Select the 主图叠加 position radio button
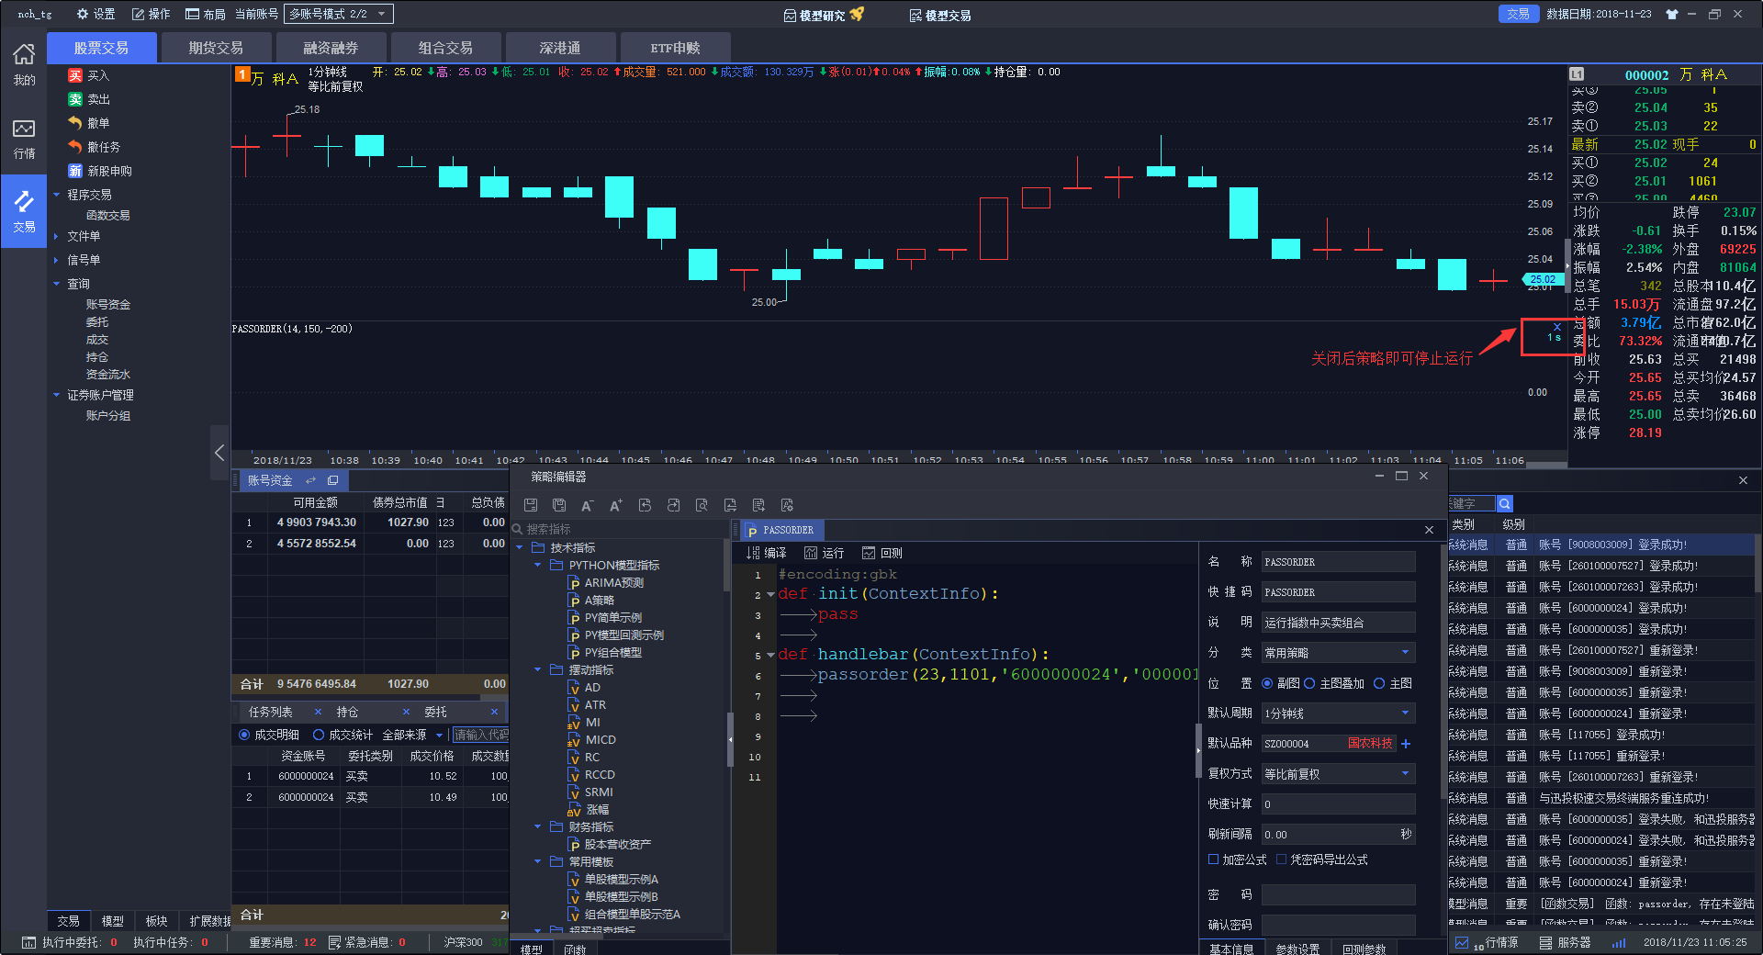The width and height of the screenshot is (1763, 955). point(1309,683)
